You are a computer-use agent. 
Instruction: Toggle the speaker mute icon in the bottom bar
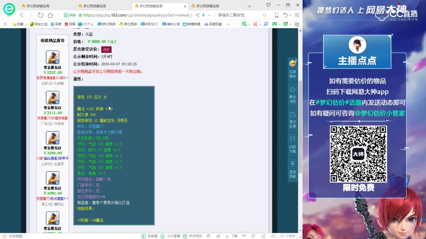pyautogui.click(x=274, y=236)
